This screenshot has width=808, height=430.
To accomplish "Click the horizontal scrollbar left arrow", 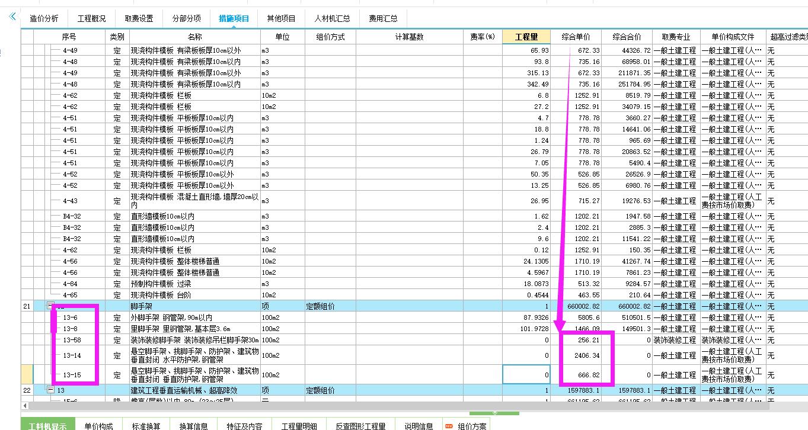I will click(x=25, y=406).
